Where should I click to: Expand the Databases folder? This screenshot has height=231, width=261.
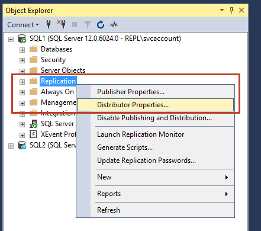22,50
